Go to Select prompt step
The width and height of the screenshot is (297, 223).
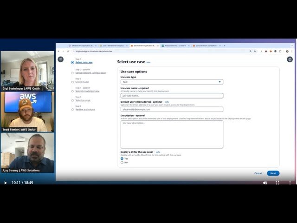point(83,100)
